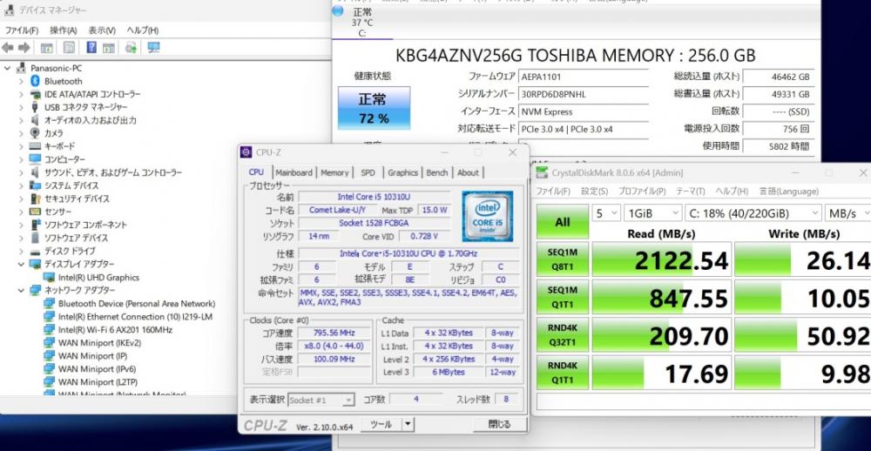This screenshot has width=871, height=451.
Task: Switch to the SPD tab in CPU-Z
Action: 368,172
